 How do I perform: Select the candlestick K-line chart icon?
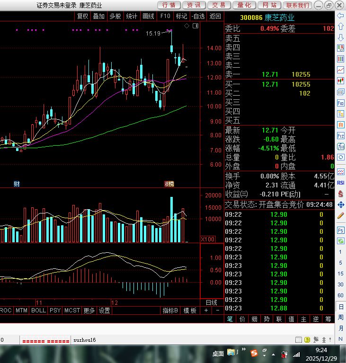coord(340,81)
